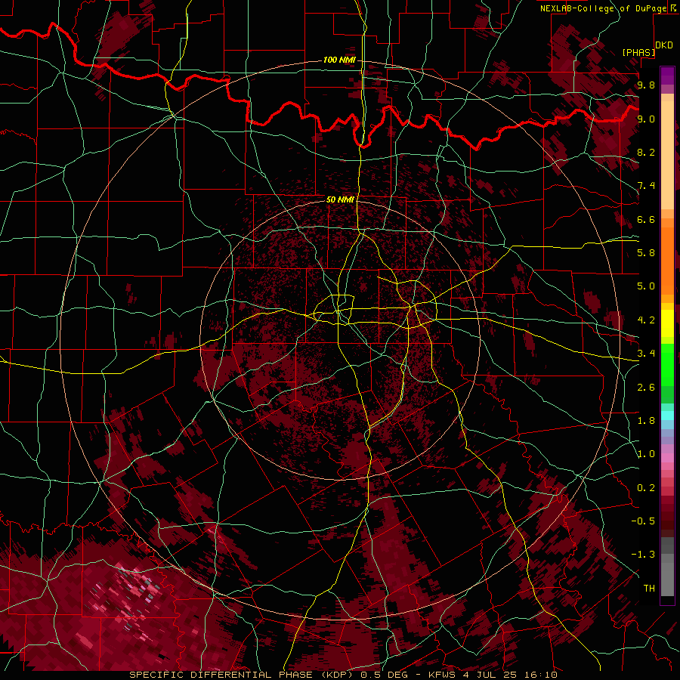Click the -0.5 value on color scale
680x680 pixels.
(643, 521)
